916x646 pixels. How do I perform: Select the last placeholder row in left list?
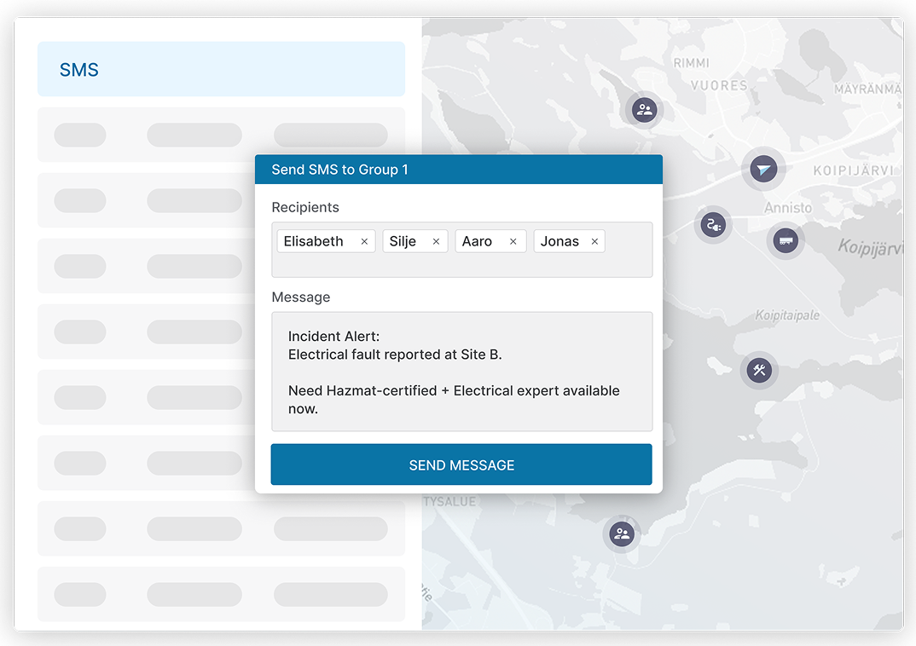(x=221, y=594)
